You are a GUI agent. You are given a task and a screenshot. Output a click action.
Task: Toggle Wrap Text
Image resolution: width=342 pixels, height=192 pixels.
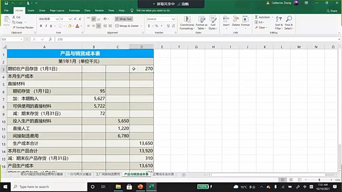click(124, 19)
